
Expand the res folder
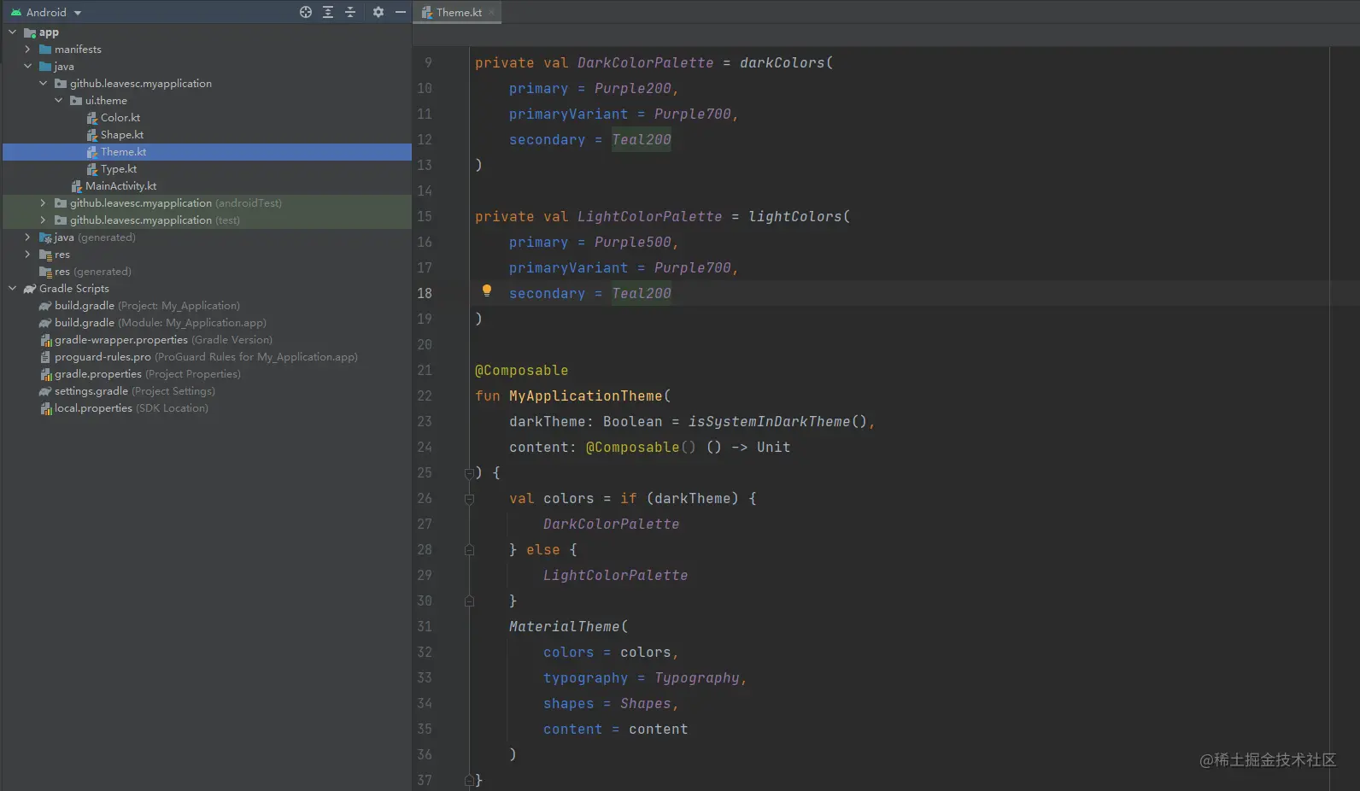[x=27, y=255]
